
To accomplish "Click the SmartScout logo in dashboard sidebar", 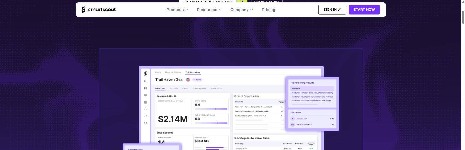I will click(146, 73).
